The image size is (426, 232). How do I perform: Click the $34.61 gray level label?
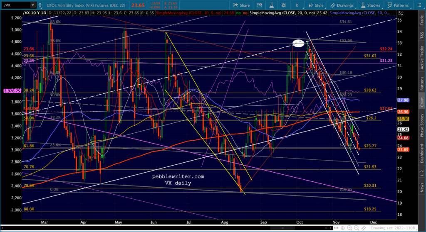[346, 22]
